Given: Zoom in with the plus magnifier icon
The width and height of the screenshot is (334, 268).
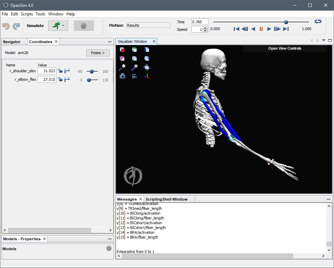Looking at the screenshot, I should [x=134, y=67].
